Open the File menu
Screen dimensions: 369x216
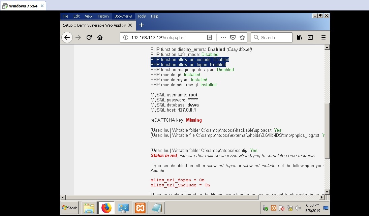click(65, 16)
